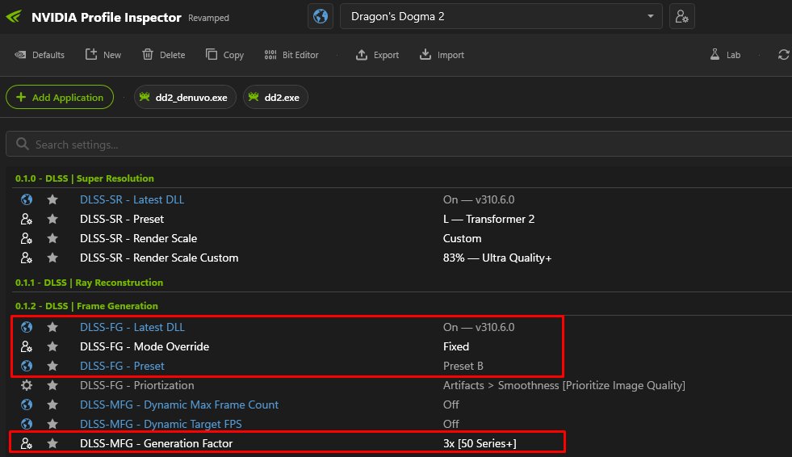The image size is (792, 457).
Task: Click the DLSS-SR - Latest DLL setting name
Action: (132, 199)
